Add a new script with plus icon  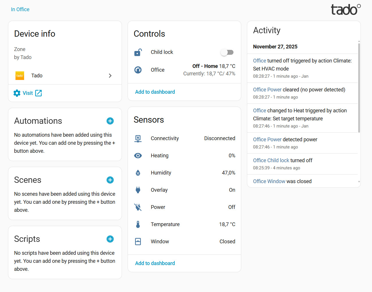pos(110,239)
